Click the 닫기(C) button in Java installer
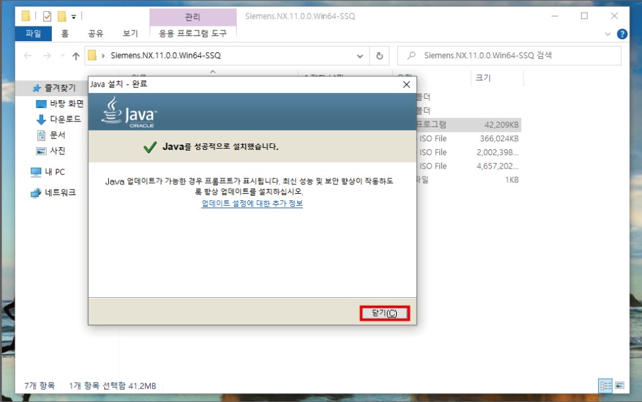642x402 pixels. click(384, 313)
